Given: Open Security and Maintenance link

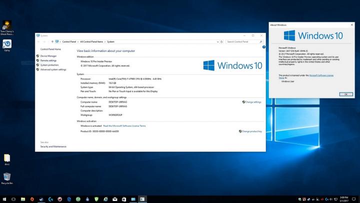Looking at the screenshot, I should (x=53, y=146).
